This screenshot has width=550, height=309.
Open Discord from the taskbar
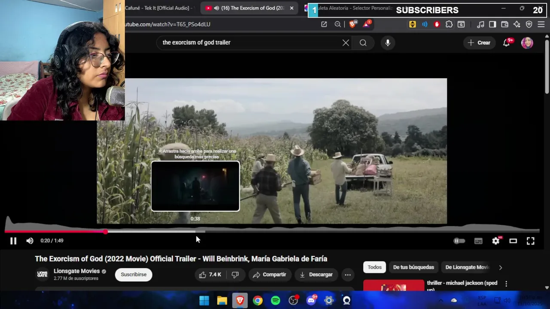pos(311,300)
